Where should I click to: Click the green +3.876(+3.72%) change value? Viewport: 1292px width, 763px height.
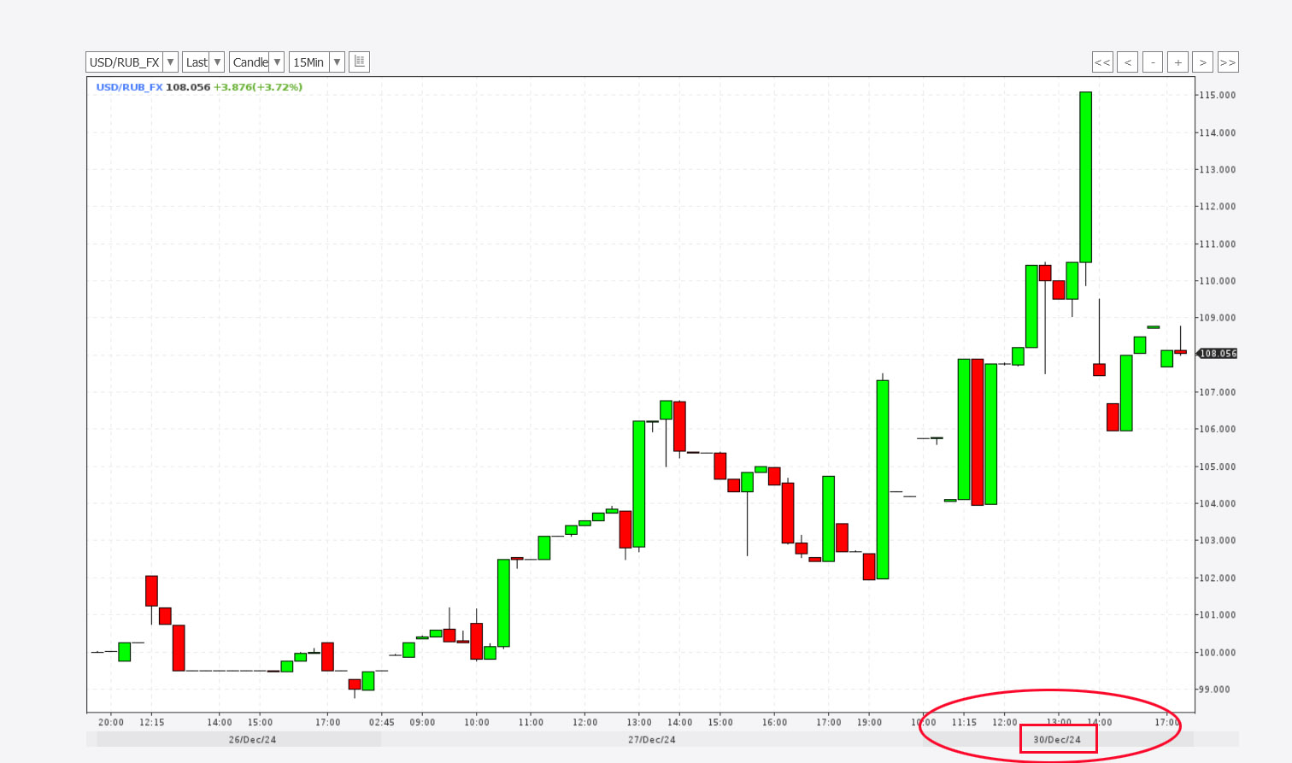[257, 87]
